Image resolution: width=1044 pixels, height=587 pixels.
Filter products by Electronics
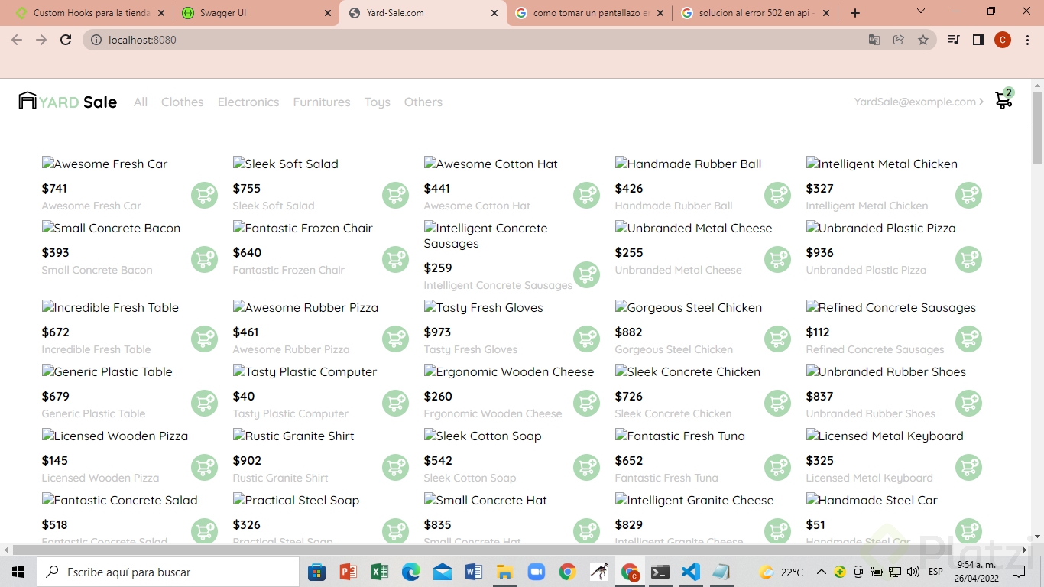point(248,102)
